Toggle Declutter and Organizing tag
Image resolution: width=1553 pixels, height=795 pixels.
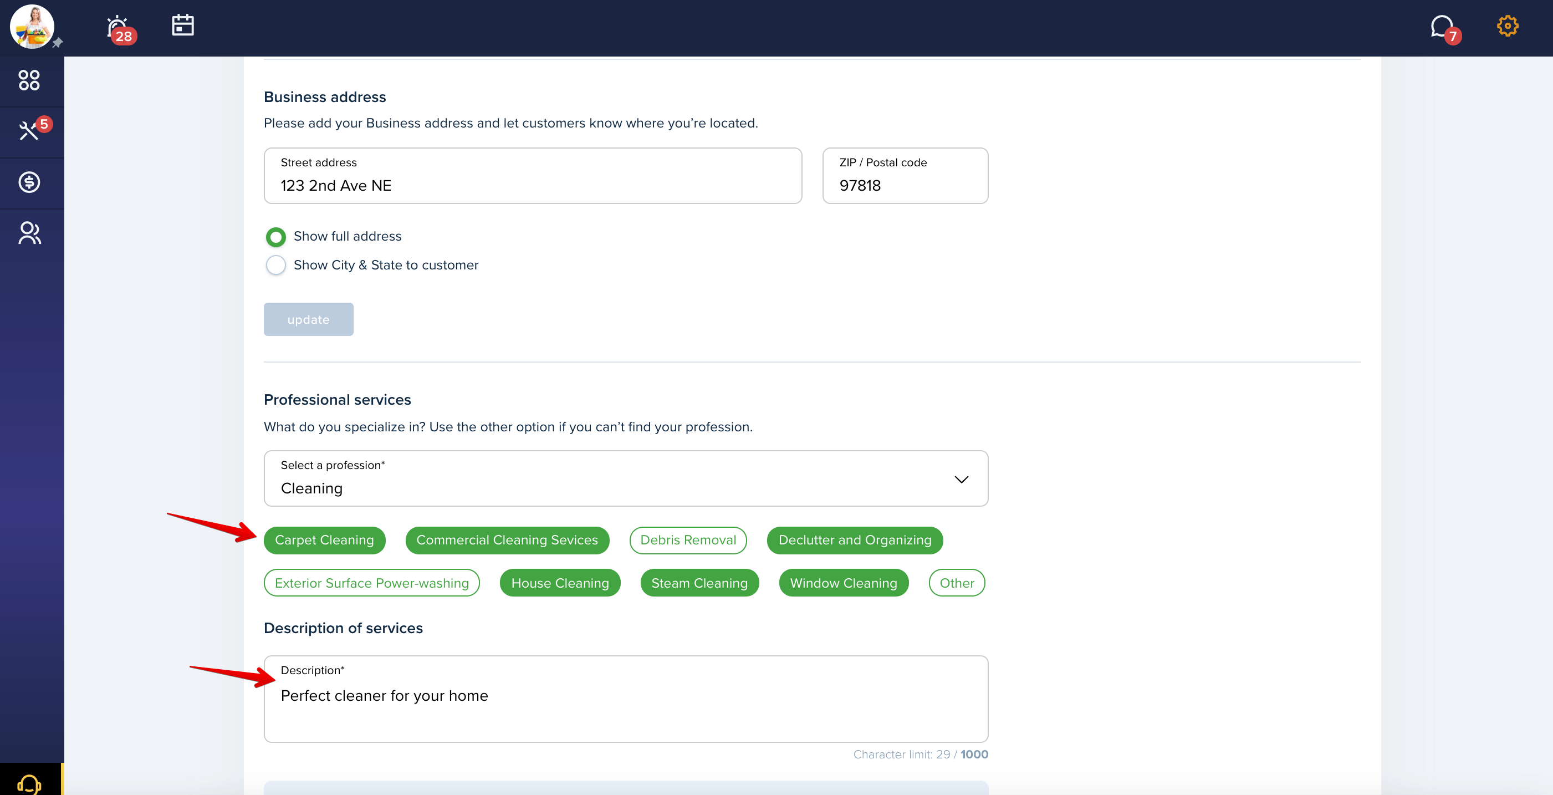[855, 541]
